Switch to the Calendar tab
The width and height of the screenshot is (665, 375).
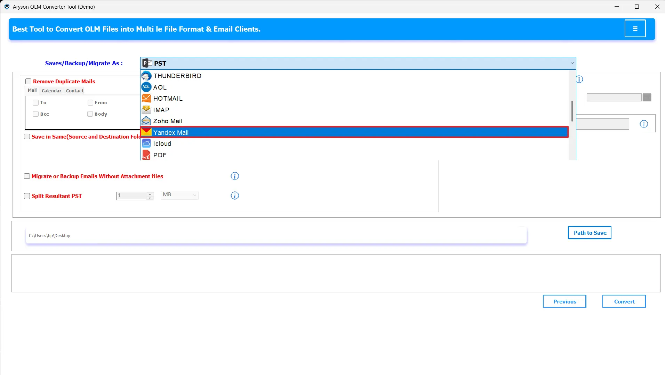point(51,91)
